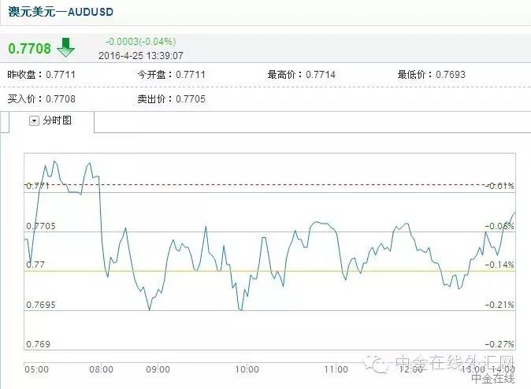Click the 2016-4-25 13:39:07 timestamp
Viewport: 531px width, 389px height.
click(141, 55)
